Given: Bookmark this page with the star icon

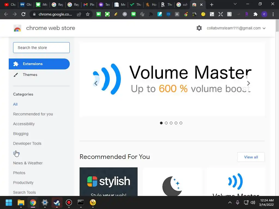Looking at the screenshot, I should point(87,14).
